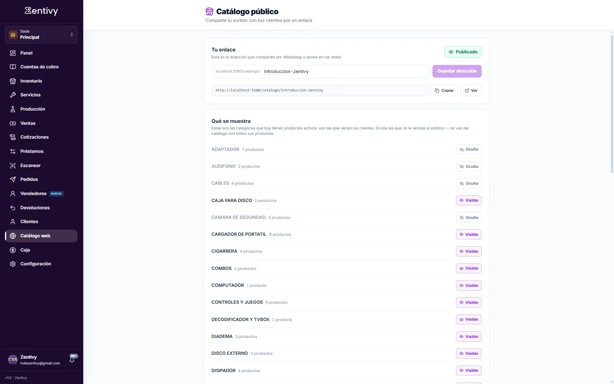Open the catalog with Ver button
The image size is (614, 384).
click(471, 90)
